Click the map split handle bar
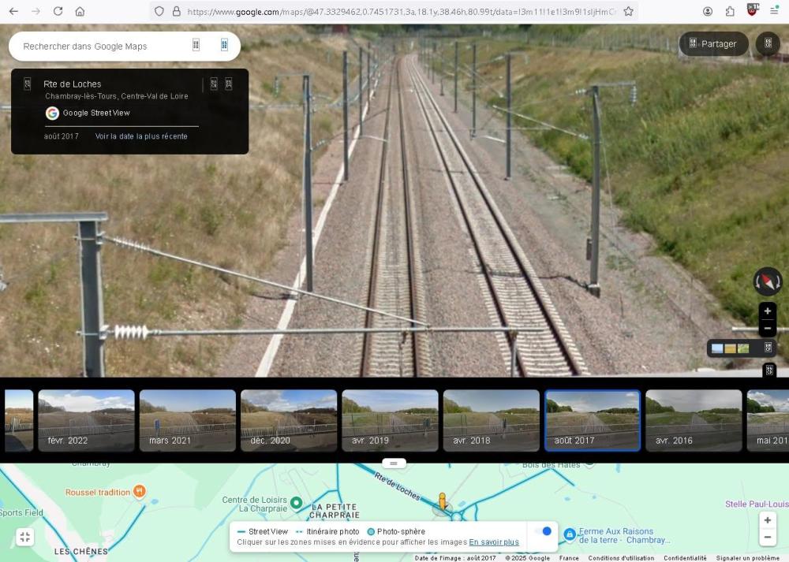This screenshot has width=789, height=562. 394,463
